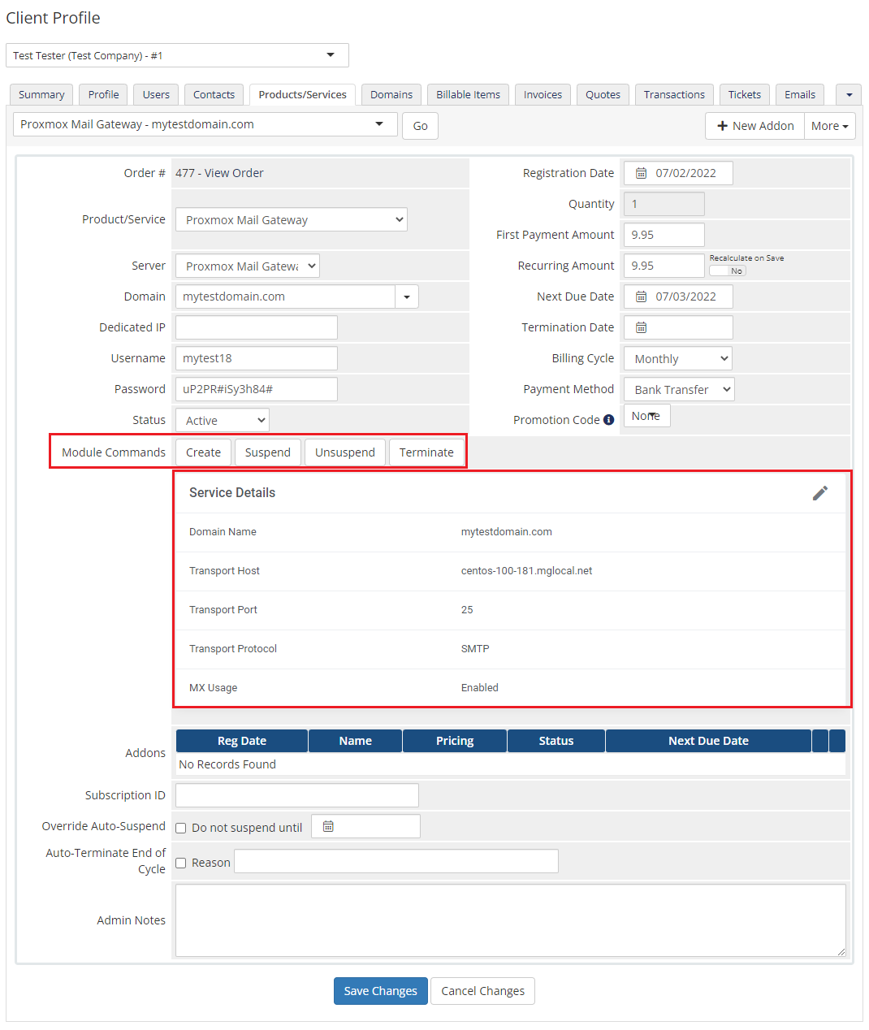Click the Auto-Terminate Reason text field
The width and height of the screenshot is (869, 1030).
[396, 861]
